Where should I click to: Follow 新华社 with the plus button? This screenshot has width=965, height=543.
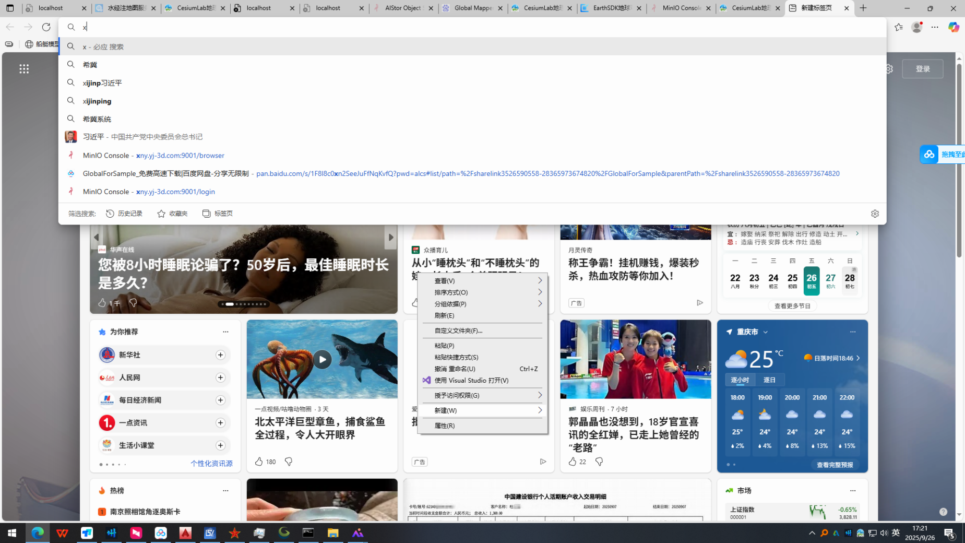pyautogui.click(x=220, y=355)
